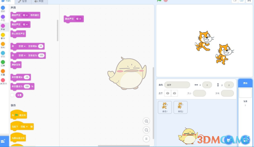The width and height of the screenshot is (254, 147).
Task: Select the 角色1 sprite thumbnail
Action: click(165, 107)
